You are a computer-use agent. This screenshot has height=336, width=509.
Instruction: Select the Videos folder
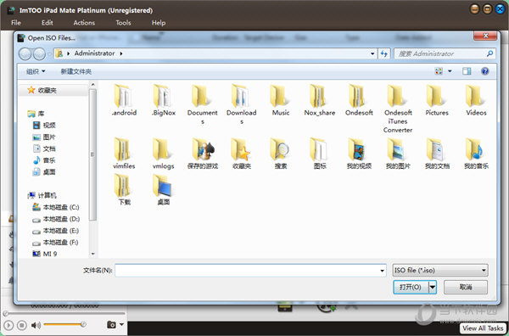tap(476, 100)
